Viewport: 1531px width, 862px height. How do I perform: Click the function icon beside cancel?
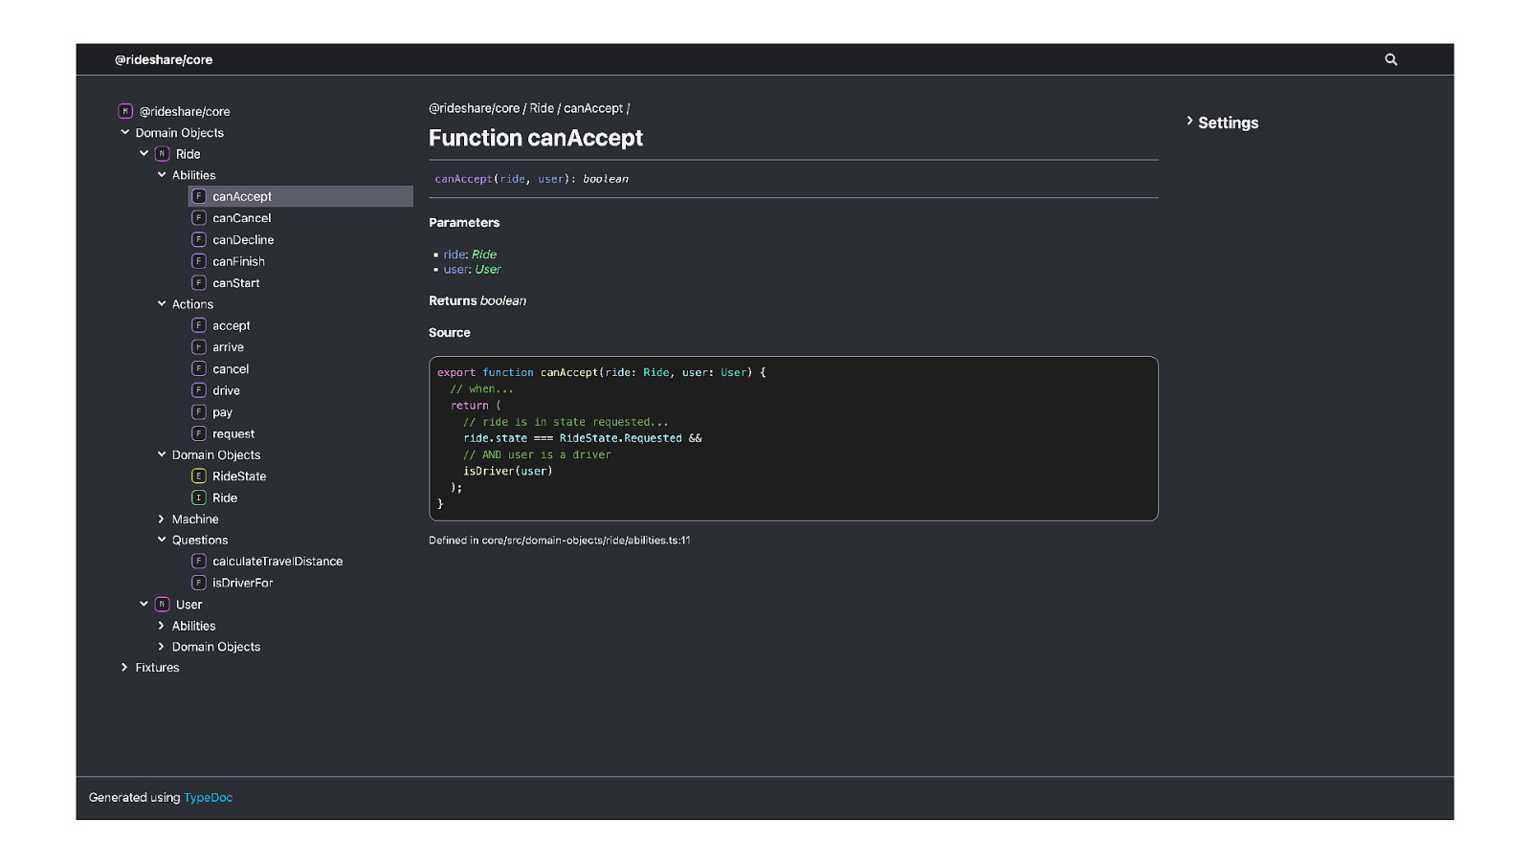click(199, 368)
